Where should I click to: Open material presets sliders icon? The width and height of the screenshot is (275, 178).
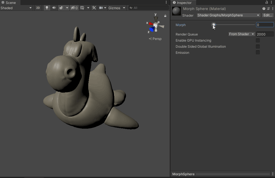[268, 9]
